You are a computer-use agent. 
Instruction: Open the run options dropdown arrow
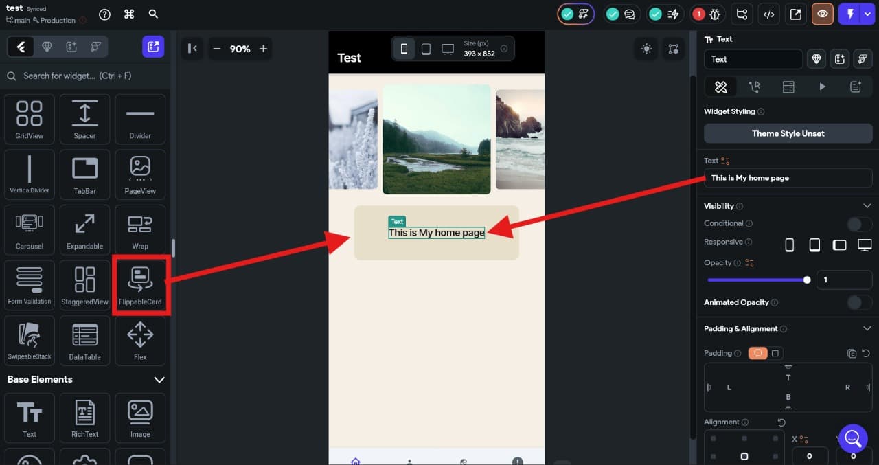click(867, 14)
